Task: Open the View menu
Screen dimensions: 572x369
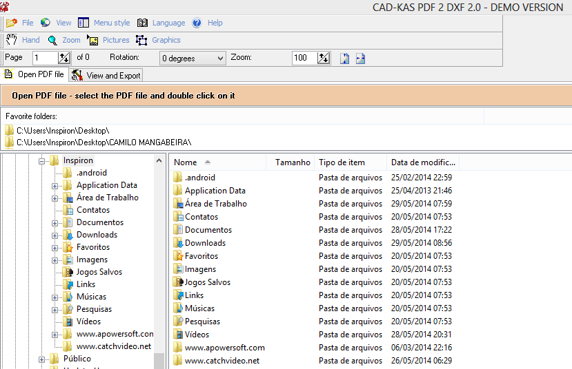Action: click(63, 23)
